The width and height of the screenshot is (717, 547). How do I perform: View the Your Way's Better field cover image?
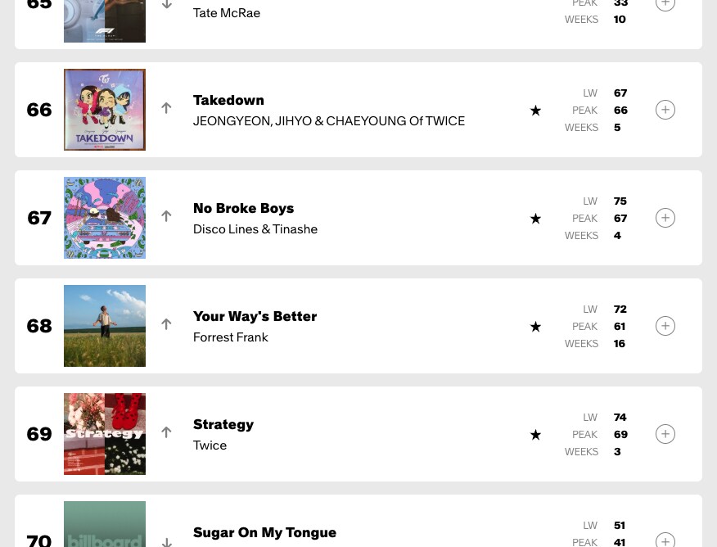point(105,326)
